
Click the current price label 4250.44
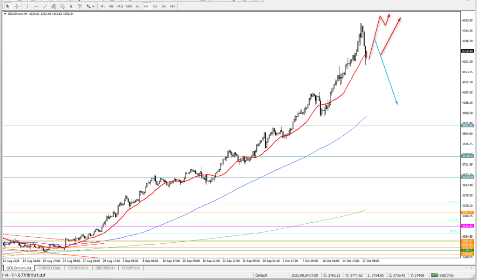click(x=467, y=51)
